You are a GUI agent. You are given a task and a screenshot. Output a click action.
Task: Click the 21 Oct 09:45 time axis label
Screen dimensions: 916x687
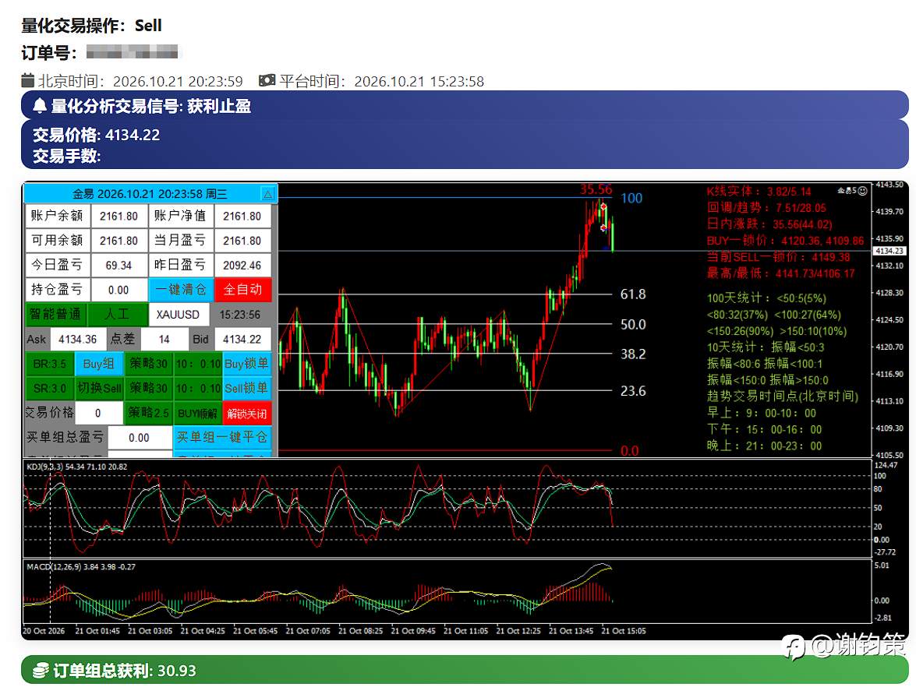413,631
